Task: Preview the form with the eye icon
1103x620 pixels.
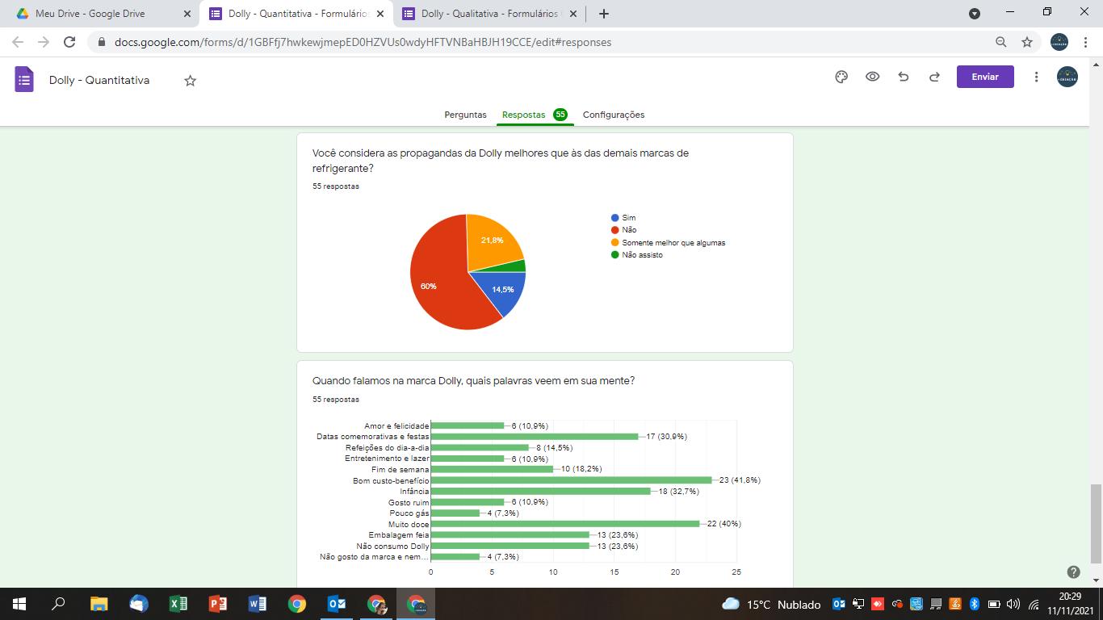Action: (873, 77)
